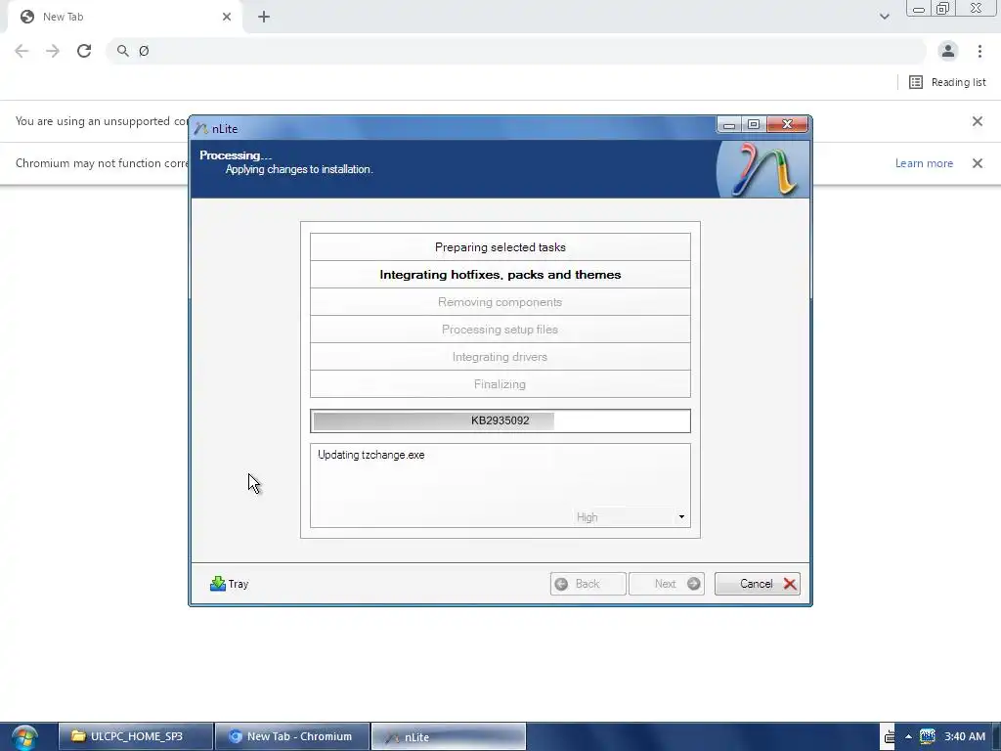
Task: Cancel the nLite processing
Action: [x=758, y=584]
